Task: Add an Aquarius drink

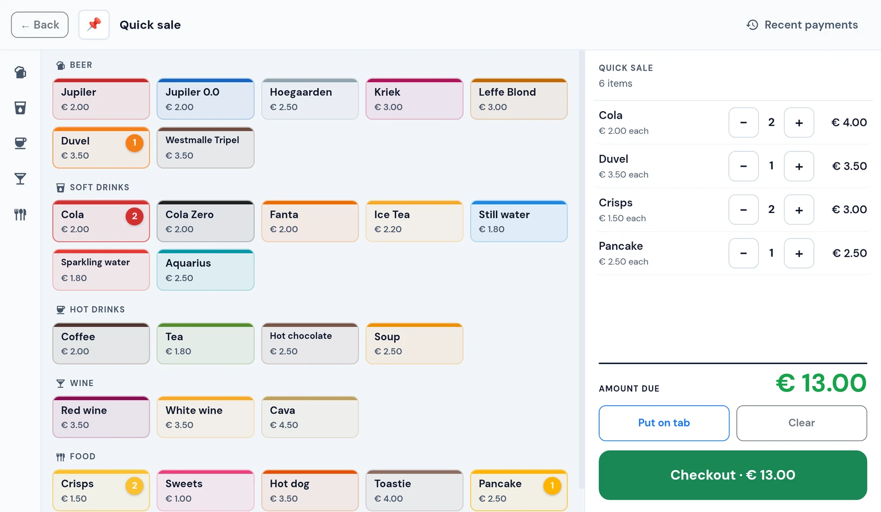Action: click(x=205, y=270)
